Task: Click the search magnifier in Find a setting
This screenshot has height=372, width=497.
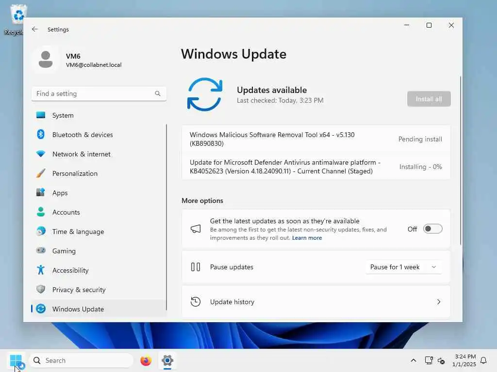Action: pos(158,93)
